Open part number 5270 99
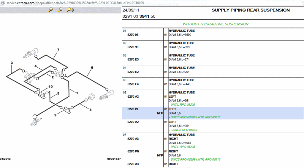The height and width of the screenshot is (168, 304). click(x=133, y=47)
